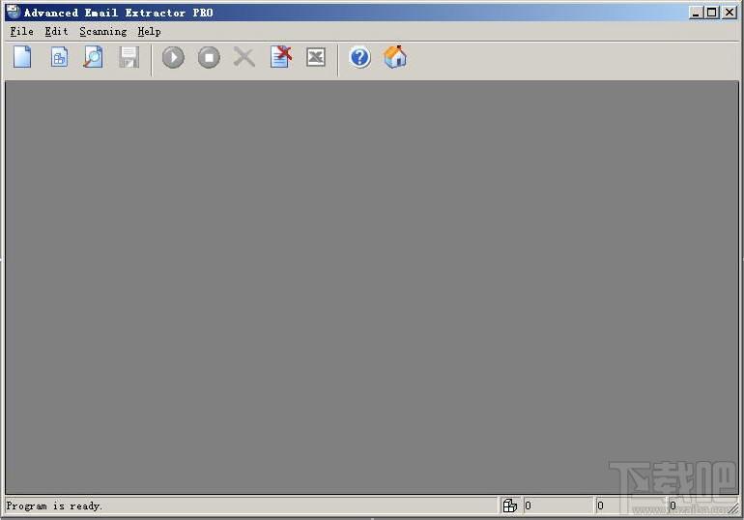Open help via blue question mark icon
This screenshot has width=744, height=520.
tap(360, 57)
